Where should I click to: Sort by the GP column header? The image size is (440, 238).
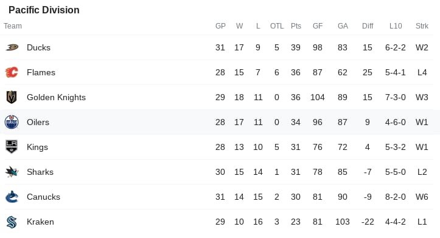[220, 26]
